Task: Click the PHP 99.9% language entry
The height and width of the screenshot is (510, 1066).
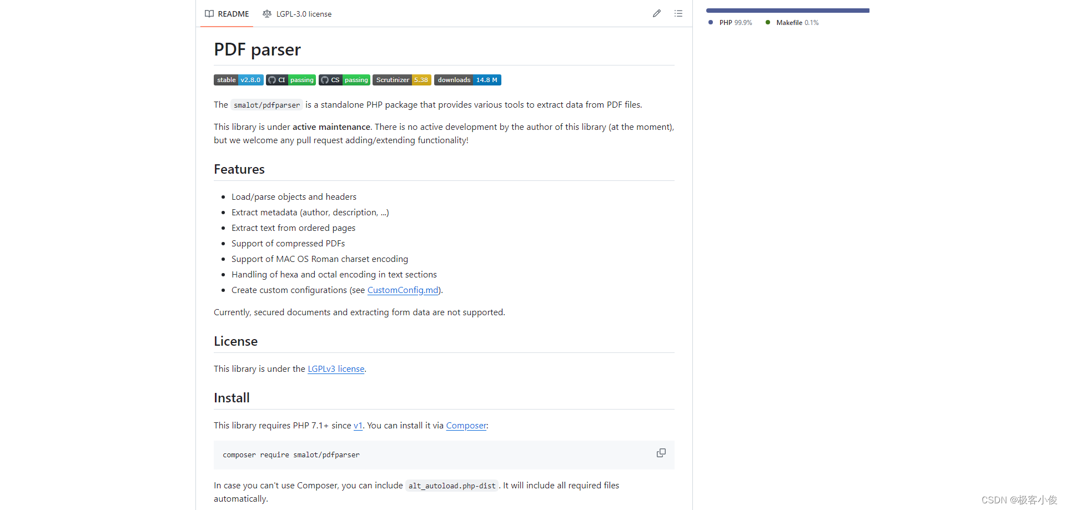Action: (x=731, y=23)
